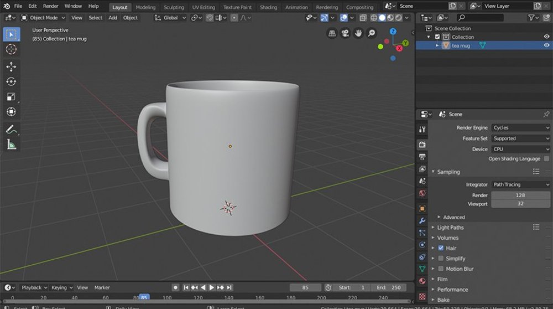Image resolution: width=553 pixels, height=309 pixels.
Task: Activate the Measure tool
Action: tap(11, 145)
